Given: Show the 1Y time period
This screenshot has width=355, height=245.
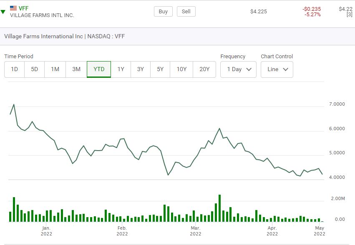Looking at the screenshot, I should 121,69.
